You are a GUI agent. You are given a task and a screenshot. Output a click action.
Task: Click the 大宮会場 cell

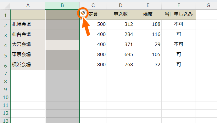(28, 45)
